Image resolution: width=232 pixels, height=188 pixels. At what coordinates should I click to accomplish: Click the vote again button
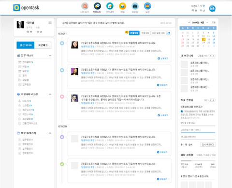pyautogui.click(x=208, y=144)
